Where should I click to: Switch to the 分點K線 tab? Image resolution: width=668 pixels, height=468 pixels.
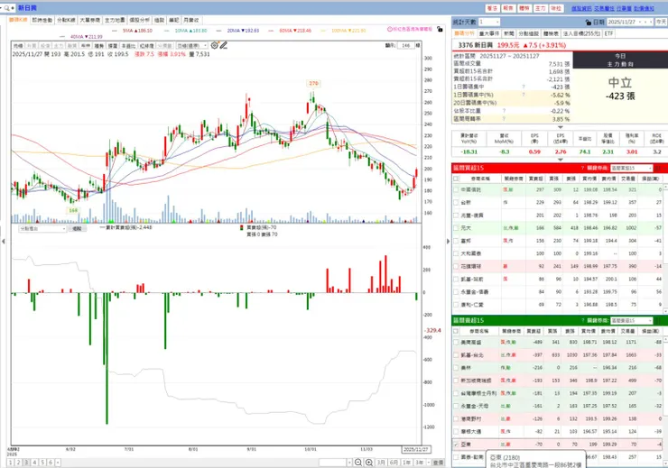(66, 20)
